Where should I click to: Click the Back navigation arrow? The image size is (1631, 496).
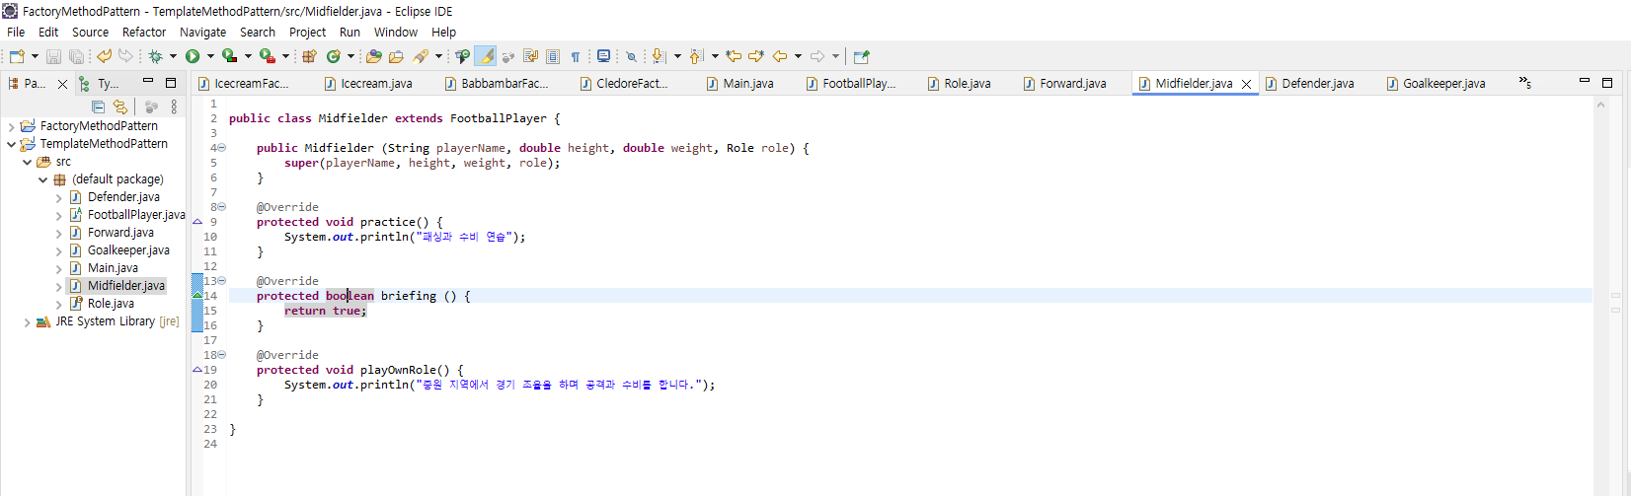(x=779, y=56)
